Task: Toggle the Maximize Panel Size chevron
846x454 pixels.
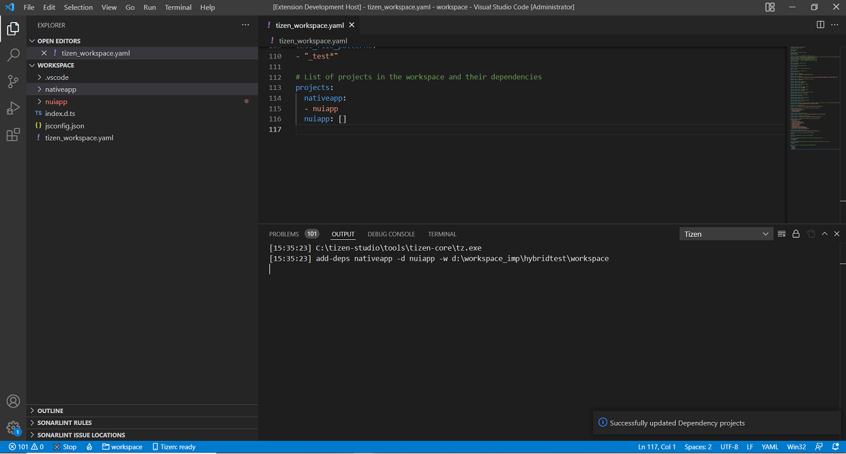Action: [825, 234]
